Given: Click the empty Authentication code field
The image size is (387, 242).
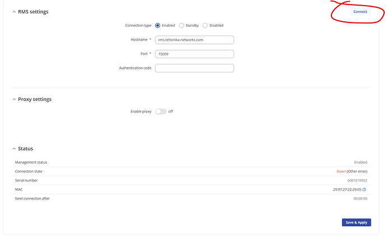Looking at the screenshot, I should [194, 68].
